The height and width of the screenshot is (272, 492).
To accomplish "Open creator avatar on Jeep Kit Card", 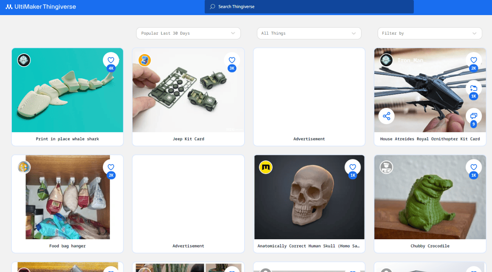I will coord(145,60).
